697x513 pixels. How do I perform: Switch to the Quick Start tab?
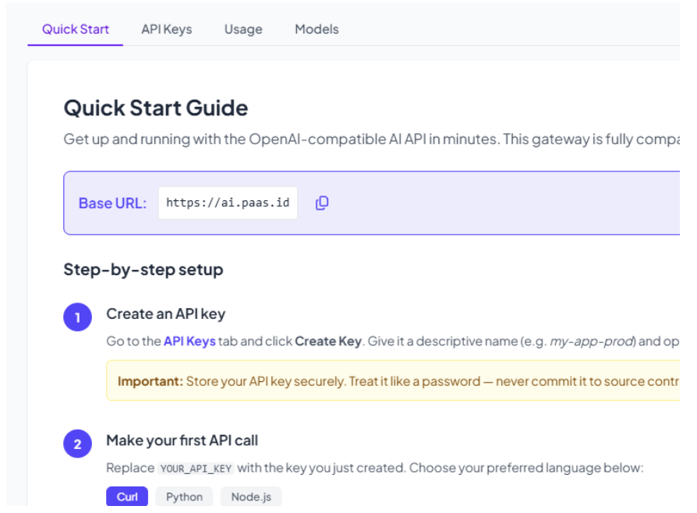pos(75,30)
